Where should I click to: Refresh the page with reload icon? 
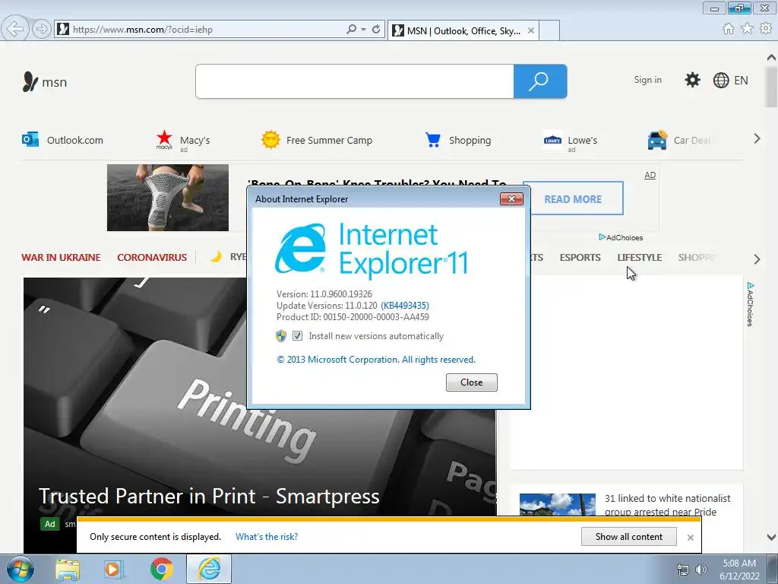(377, 30)
